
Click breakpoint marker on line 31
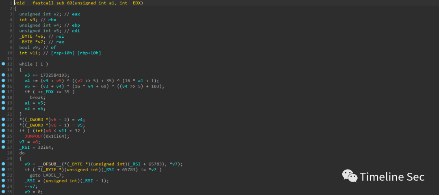[3, 169]
